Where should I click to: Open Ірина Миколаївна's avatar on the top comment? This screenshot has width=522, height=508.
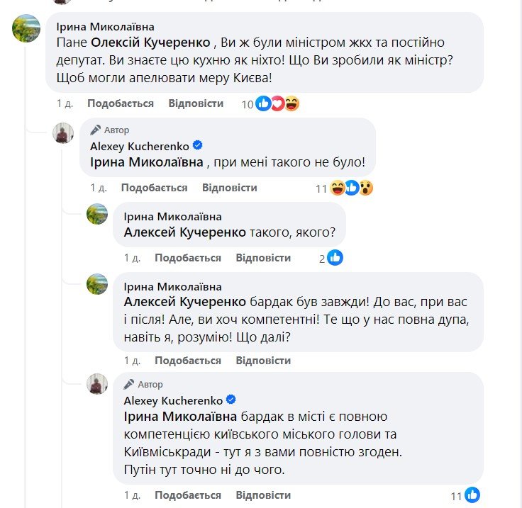click(x=27, y=29)
